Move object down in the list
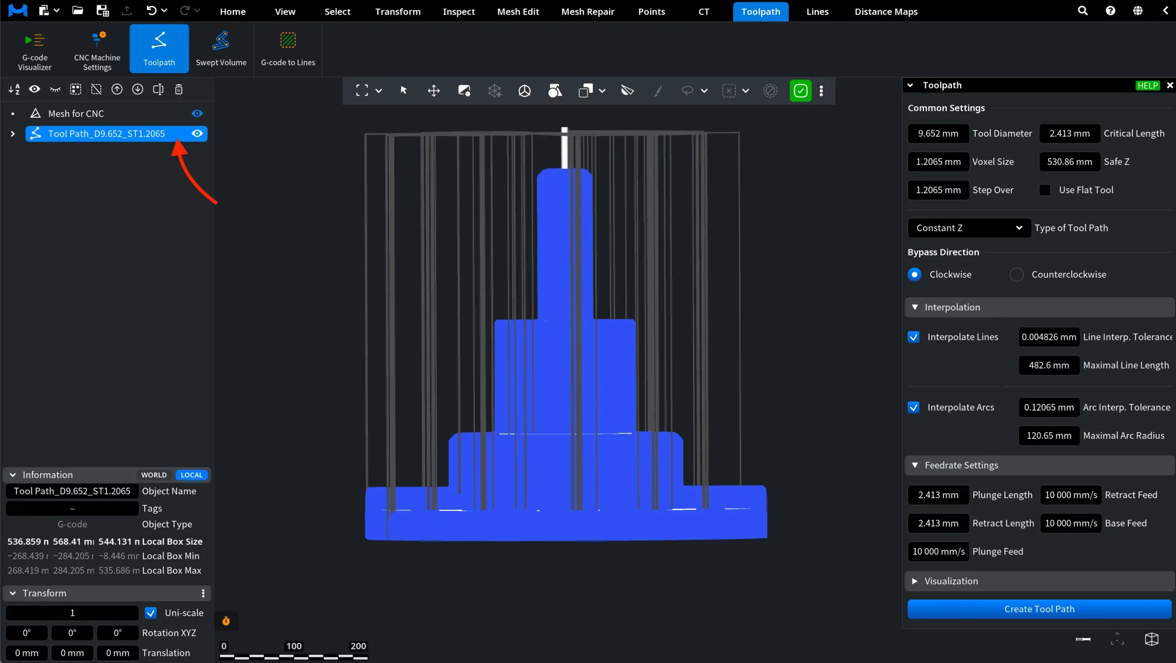This screenshot has width=1176, height=663. pos(138,89)
